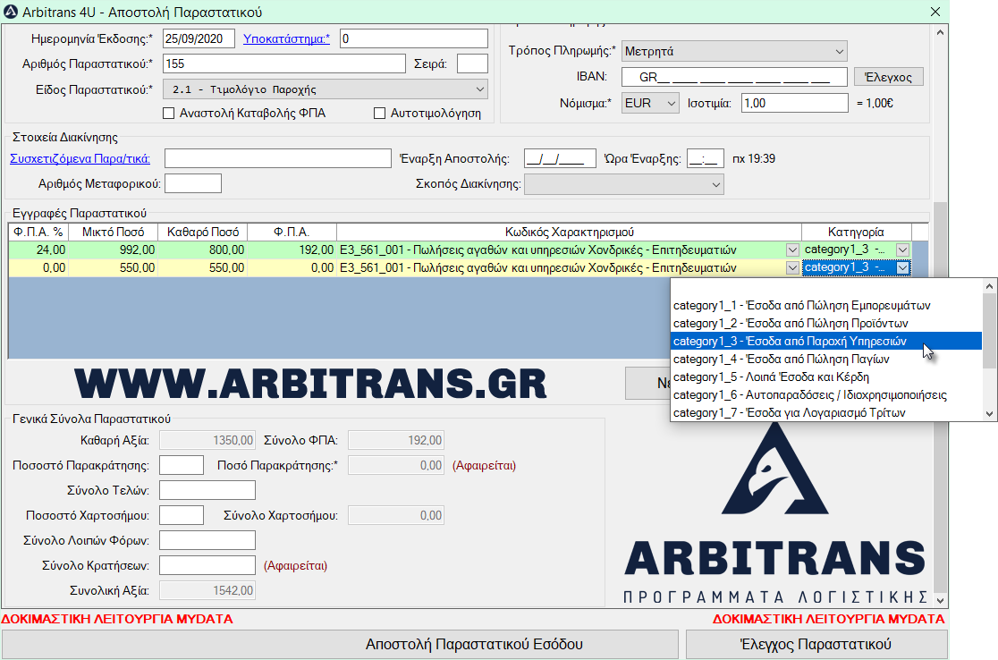The height and width of the screenshot is (660, 998).
Task: Click the Ποσοστό Χαρτοσήμου field
Action: 182,515
